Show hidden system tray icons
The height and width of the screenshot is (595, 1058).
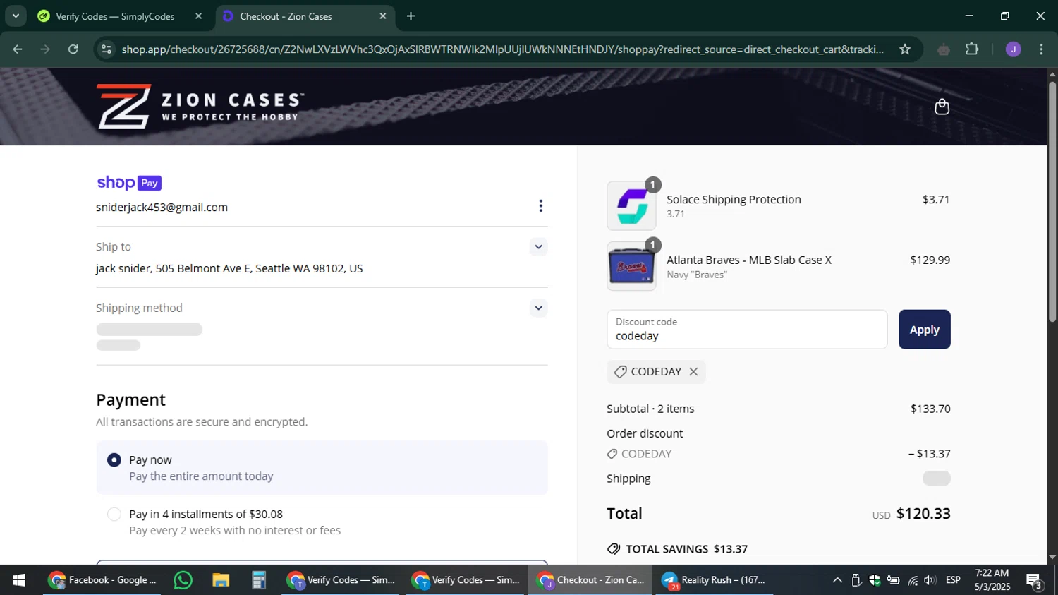click(x=837, y=580)
